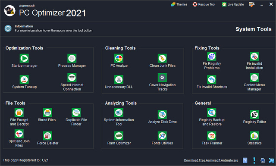The image size is (276, 166).
Task: Open Fonts Utilities icon
Action: [162, 136]
